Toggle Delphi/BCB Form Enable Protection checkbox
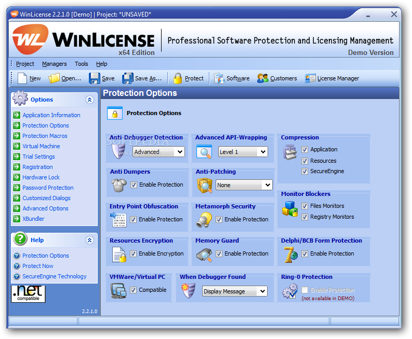This screenshot has height=339, width=412. click(x=304, y=254)
